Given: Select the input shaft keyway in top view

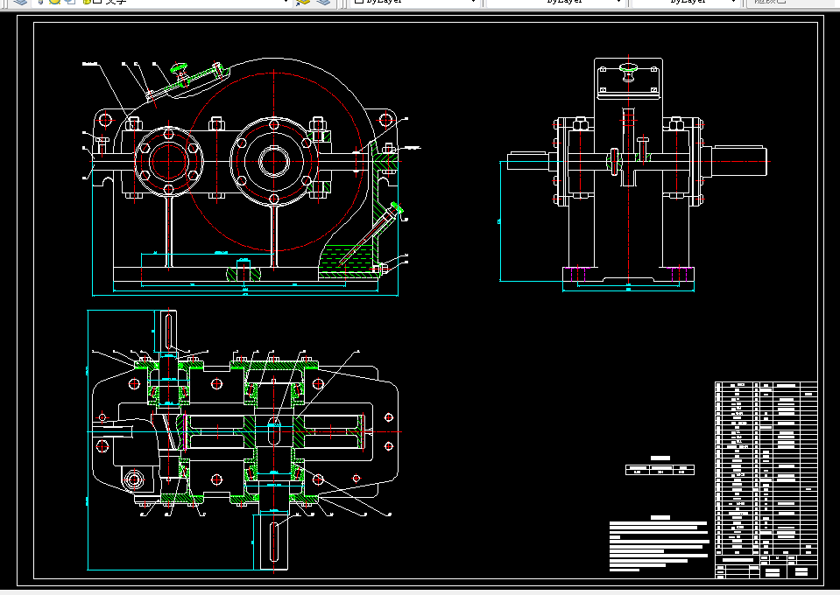Looking at the screenshot, I should tap(169, 332).
